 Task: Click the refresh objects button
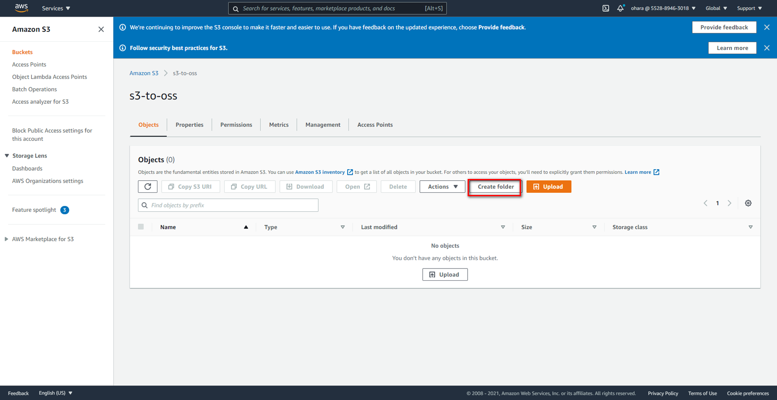tap(148, 187)
